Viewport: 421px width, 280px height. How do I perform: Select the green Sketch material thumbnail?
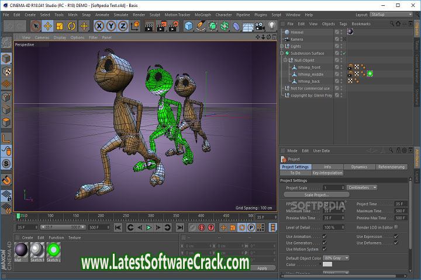[54, 250]
